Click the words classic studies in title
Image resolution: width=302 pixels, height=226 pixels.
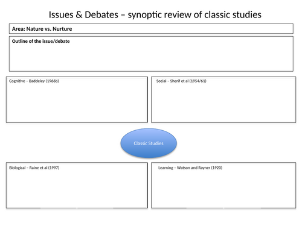point(233,14)
